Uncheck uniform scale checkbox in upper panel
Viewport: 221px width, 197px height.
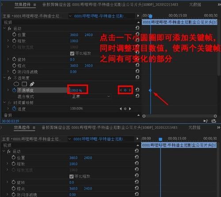(x=72, y=53)
